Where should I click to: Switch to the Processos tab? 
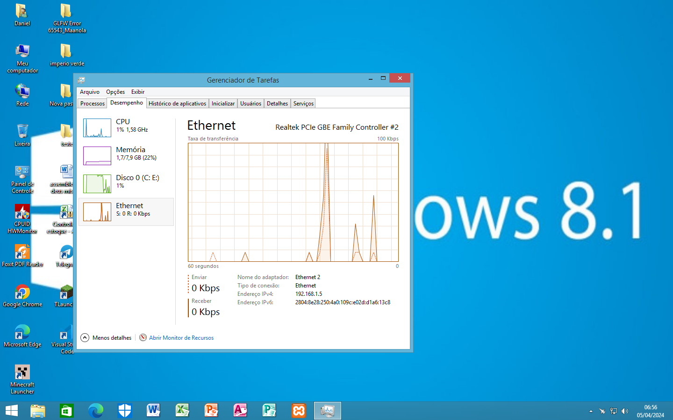(x=93, y=104)
